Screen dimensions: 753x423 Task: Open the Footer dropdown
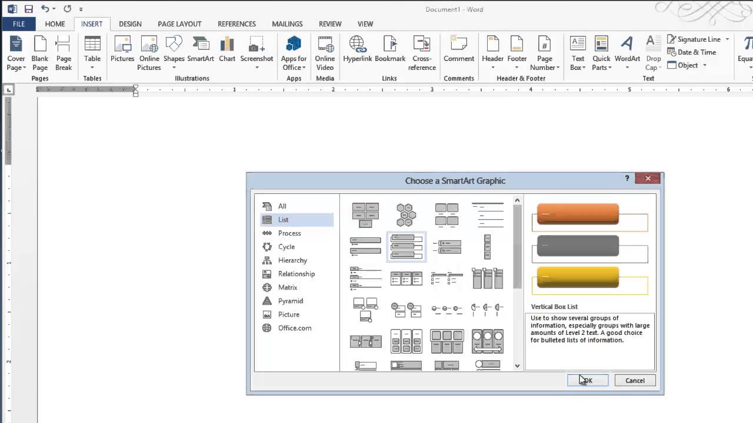point(517,68)
